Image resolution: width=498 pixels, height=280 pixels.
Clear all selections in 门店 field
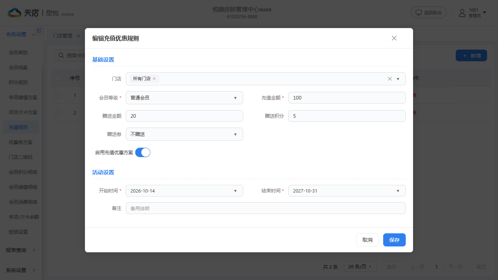pyautogui.click(x=390, y=79)
